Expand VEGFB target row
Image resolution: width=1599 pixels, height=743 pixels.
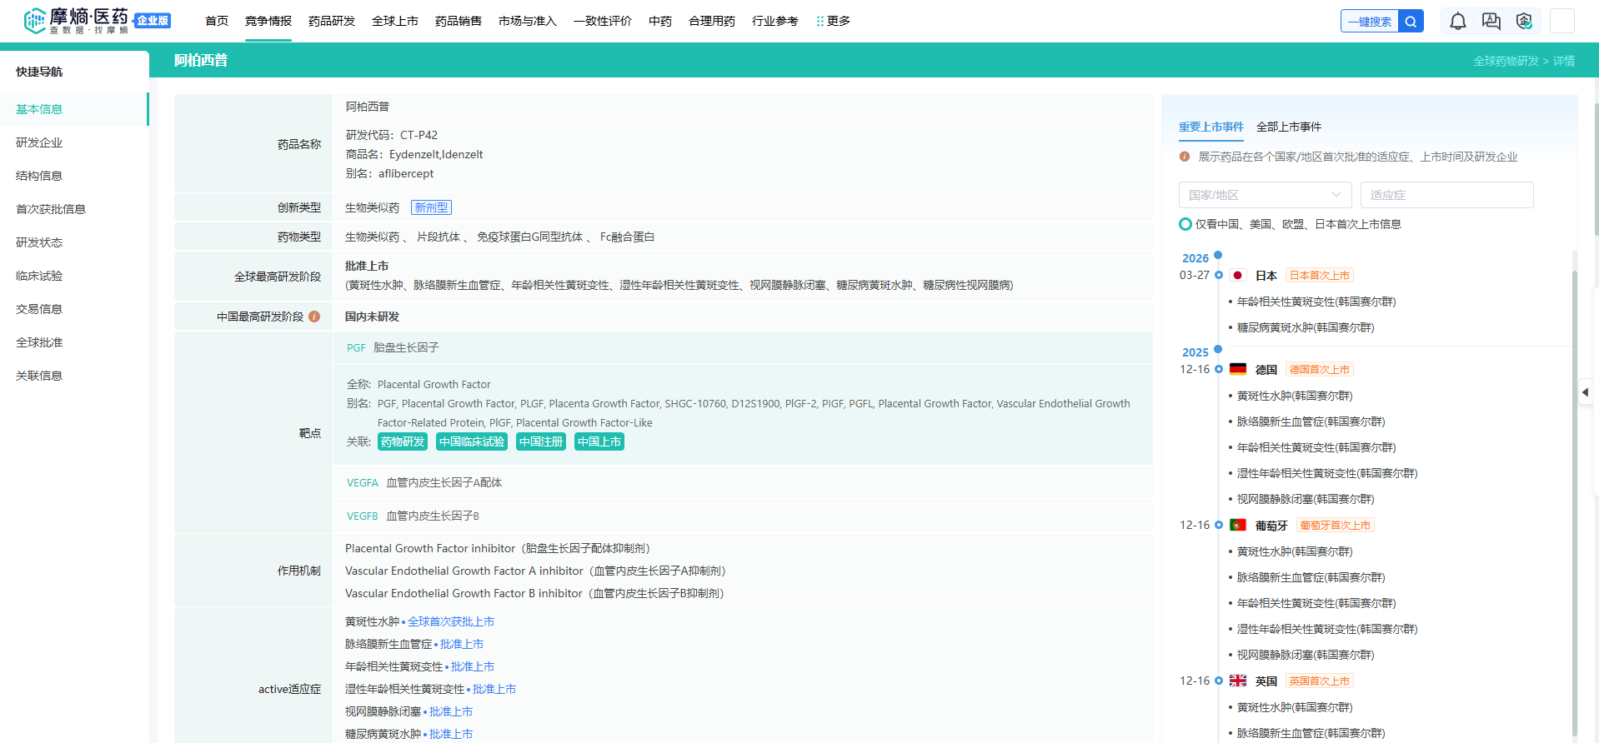[x=743, y=516]
